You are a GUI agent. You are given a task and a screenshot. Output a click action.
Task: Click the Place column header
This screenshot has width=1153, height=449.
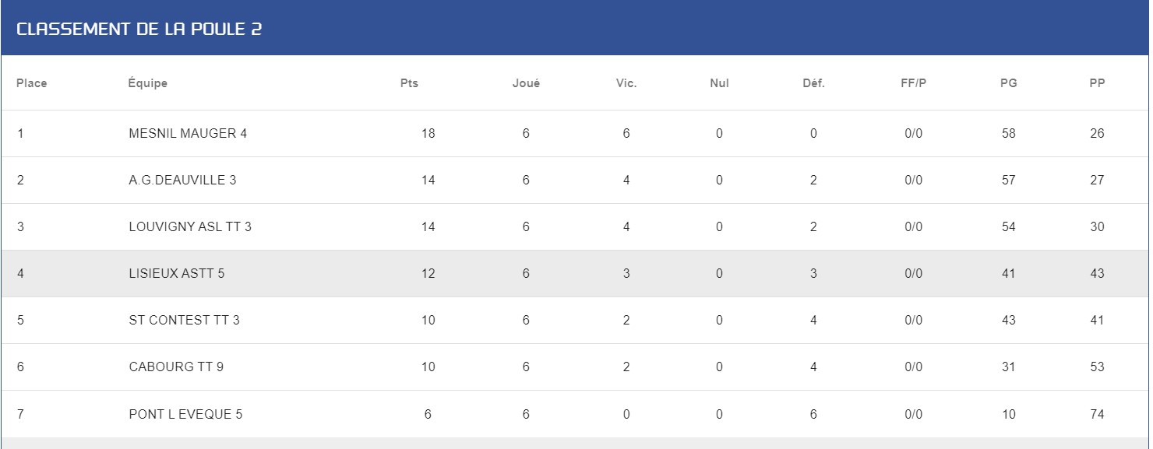(x=32, y=83)
